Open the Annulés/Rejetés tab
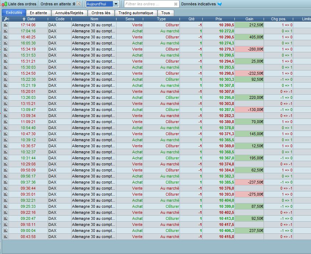 pos(69,13)
